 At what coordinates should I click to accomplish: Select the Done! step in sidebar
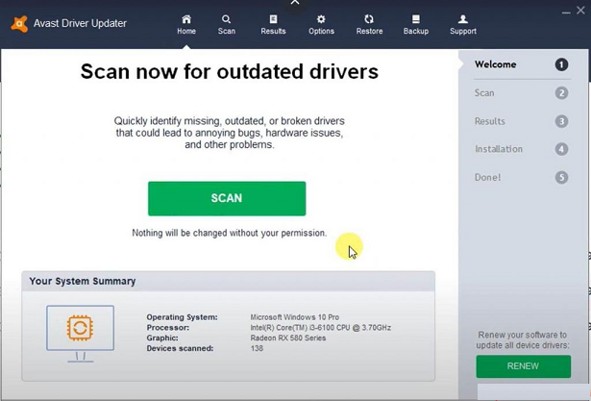(487, 177)
